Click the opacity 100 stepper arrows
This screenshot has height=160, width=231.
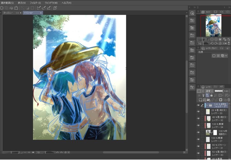pyautogui.click(x=229, y=91)
